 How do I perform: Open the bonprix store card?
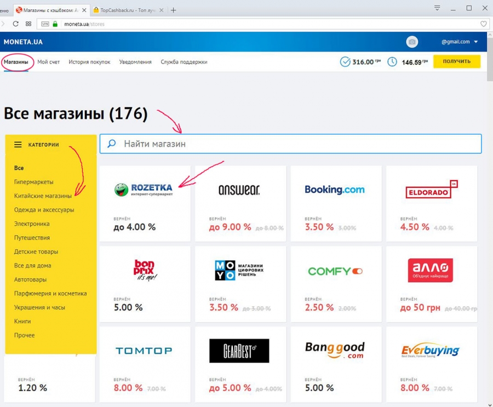coord(145,284)
